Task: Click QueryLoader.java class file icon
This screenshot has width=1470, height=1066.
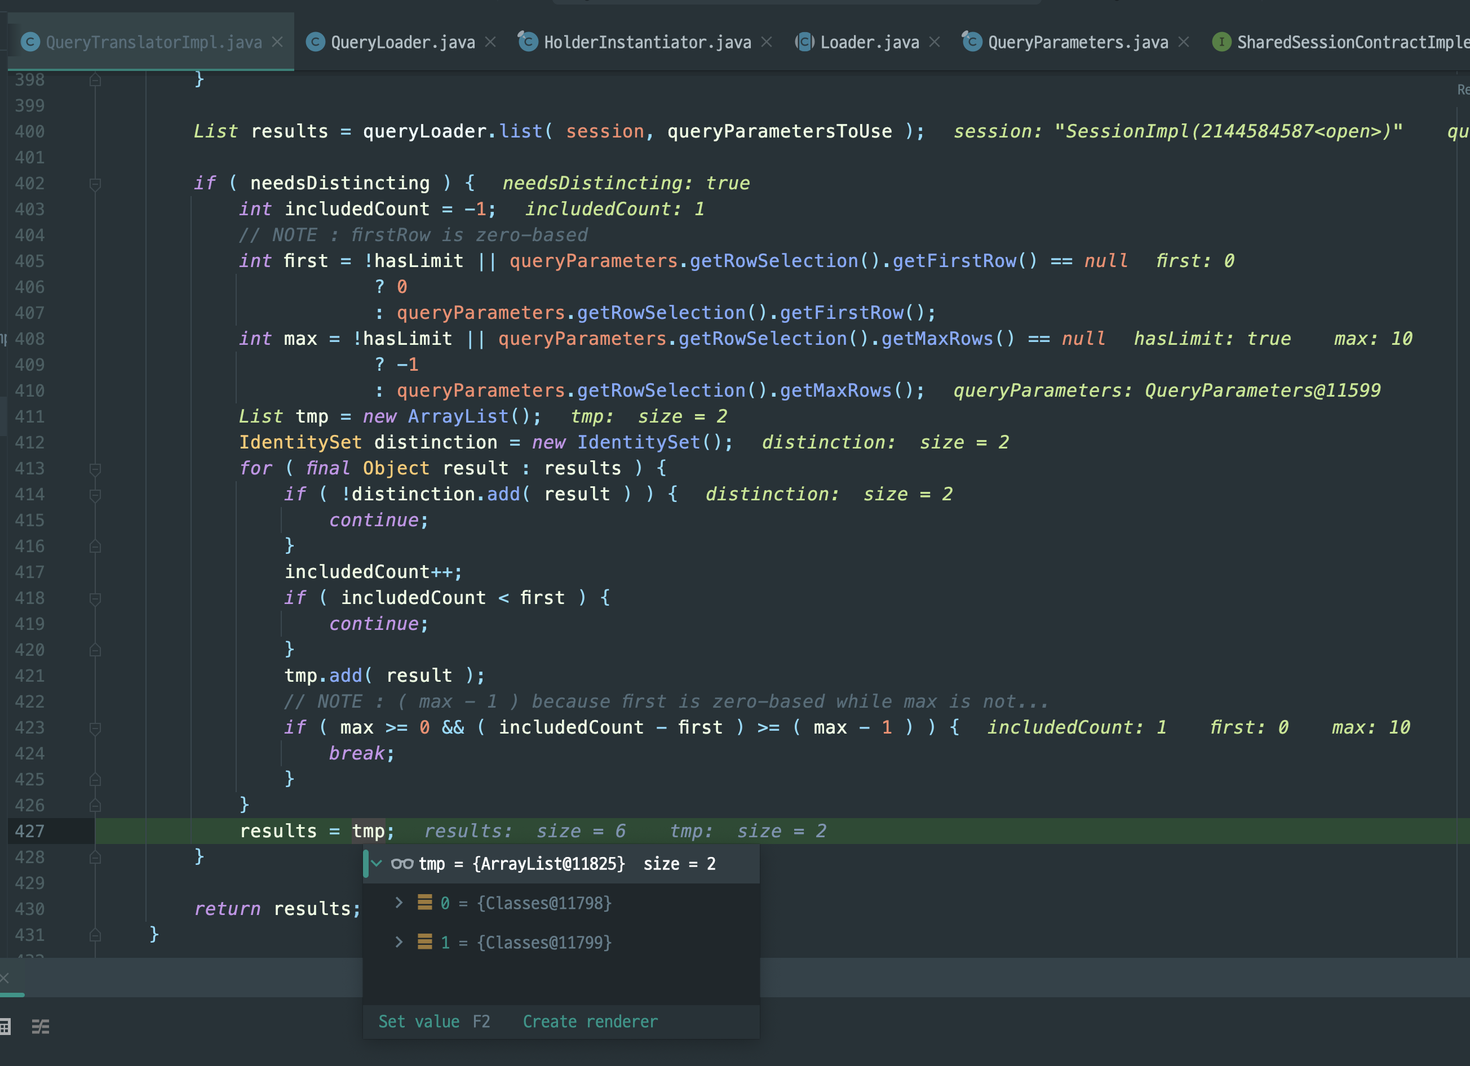Action: pos(315,42)
